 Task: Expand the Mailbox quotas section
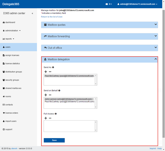(99, 25)
